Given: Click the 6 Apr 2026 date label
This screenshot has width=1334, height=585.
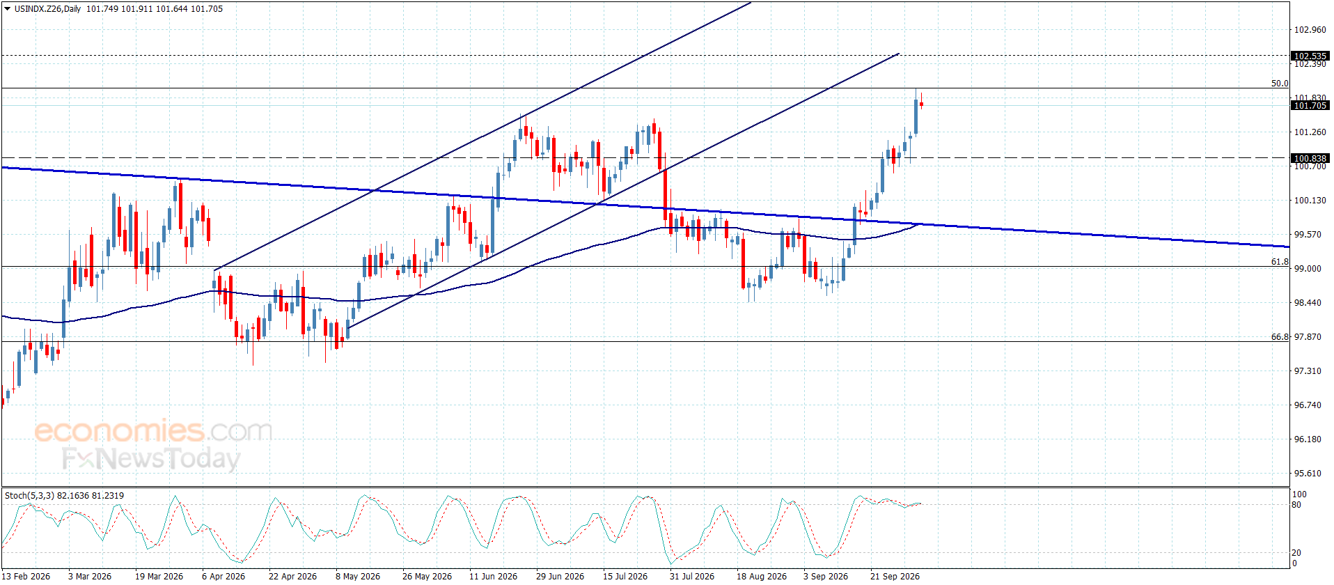Looking at the screenshot, I should 223,576.
